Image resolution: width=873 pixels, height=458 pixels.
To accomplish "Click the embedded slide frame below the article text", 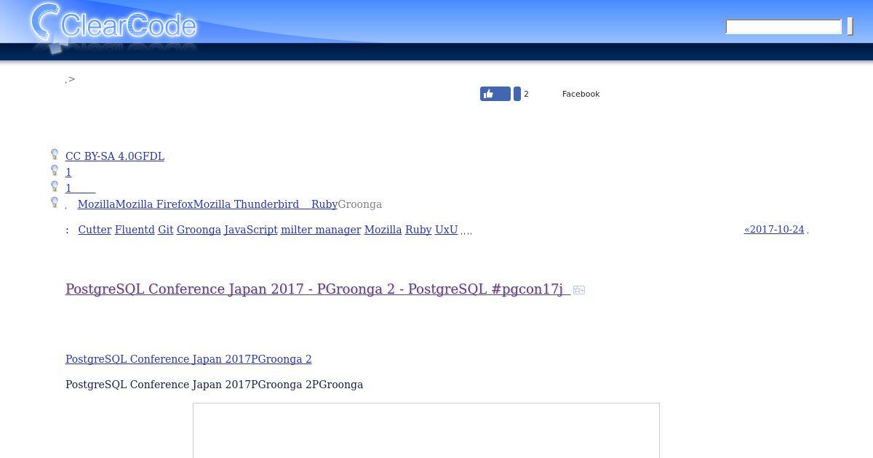I will pyautogui.click(x=426, y=430).
